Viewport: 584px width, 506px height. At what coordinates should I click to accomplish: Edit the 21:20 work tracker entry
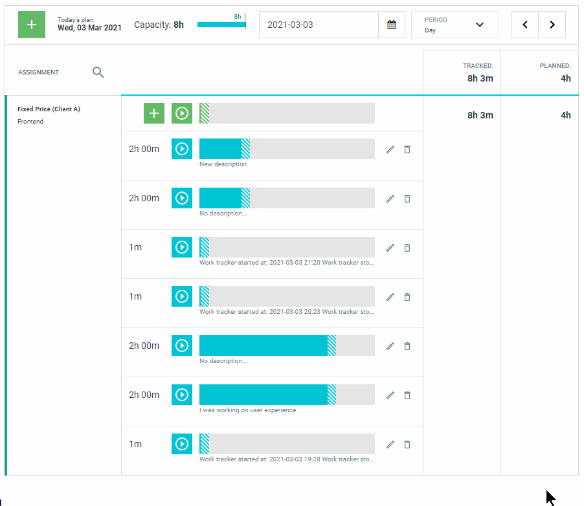[x=390, y=248]
